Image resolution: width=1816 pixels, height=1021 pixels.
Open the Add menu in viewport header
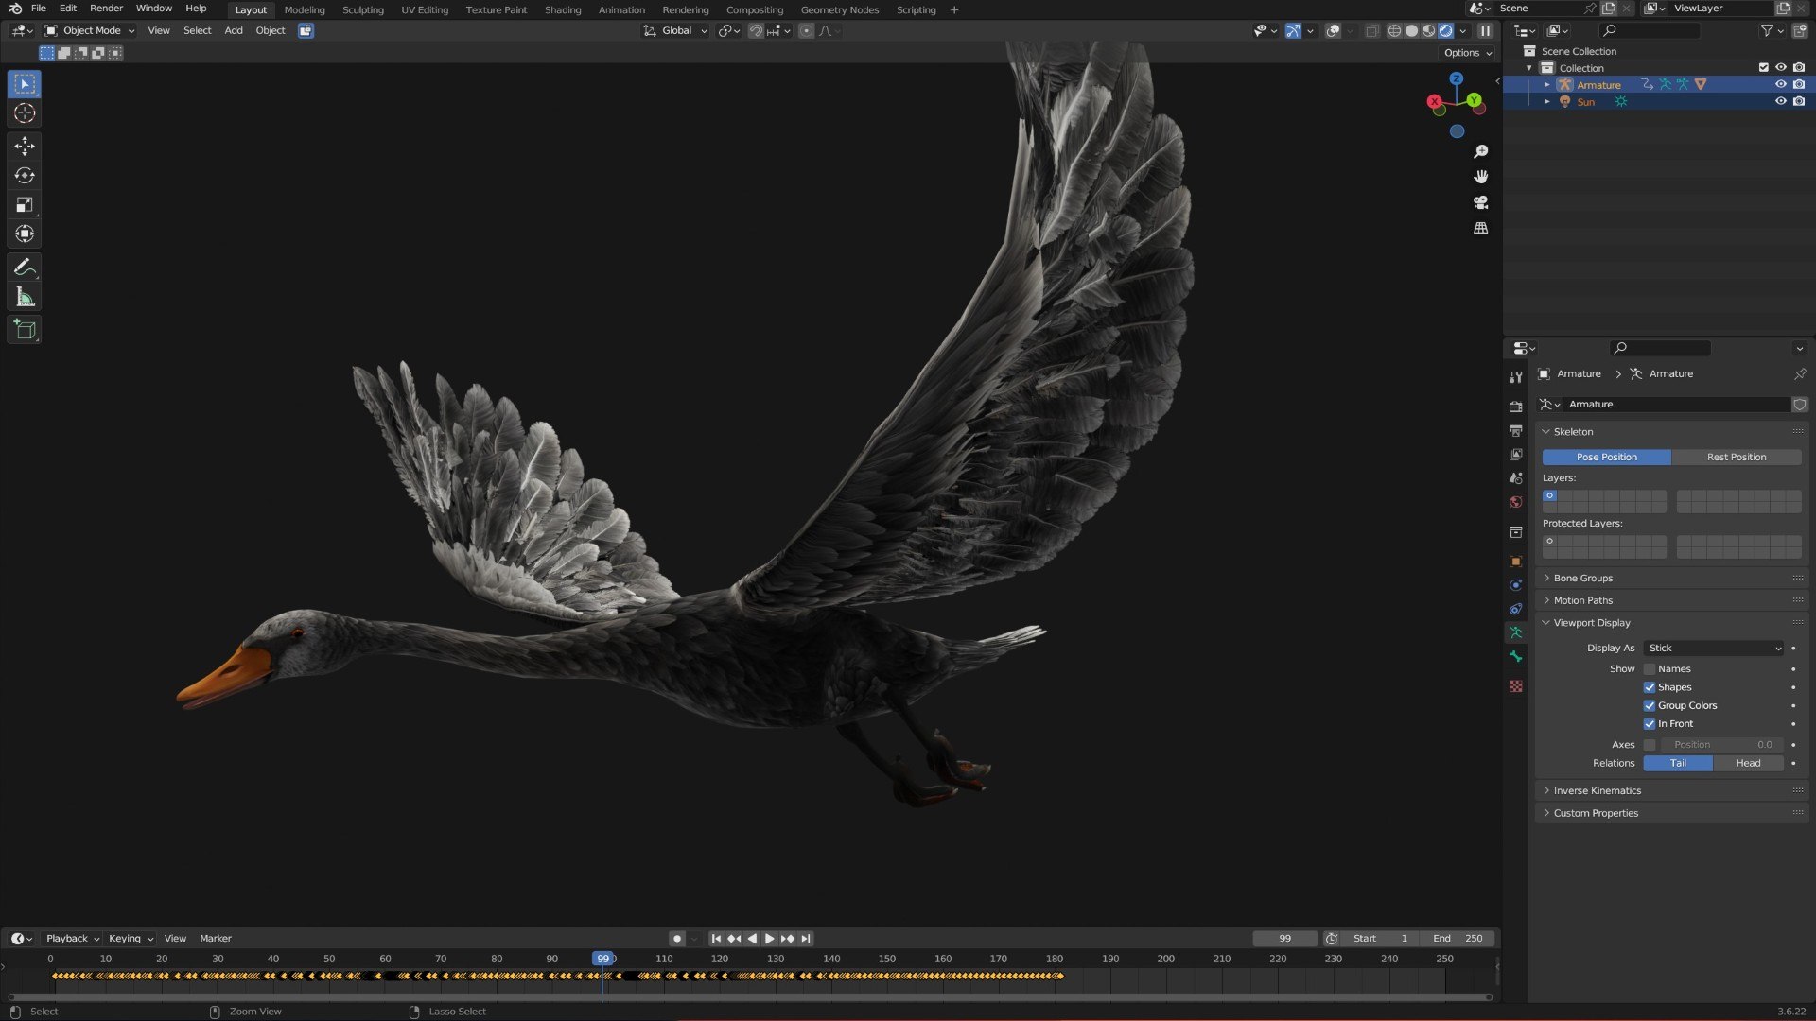[234, 30]
